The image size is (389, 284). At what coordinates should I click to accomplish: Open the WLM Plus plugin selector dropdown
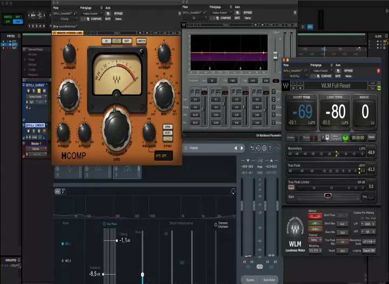coord(296,76)
